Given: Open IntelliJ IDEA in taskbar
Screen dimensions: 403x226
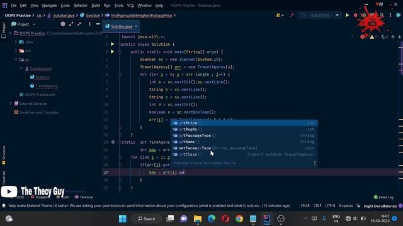Looking at the screenshot, I should click(x=267, y=218).
